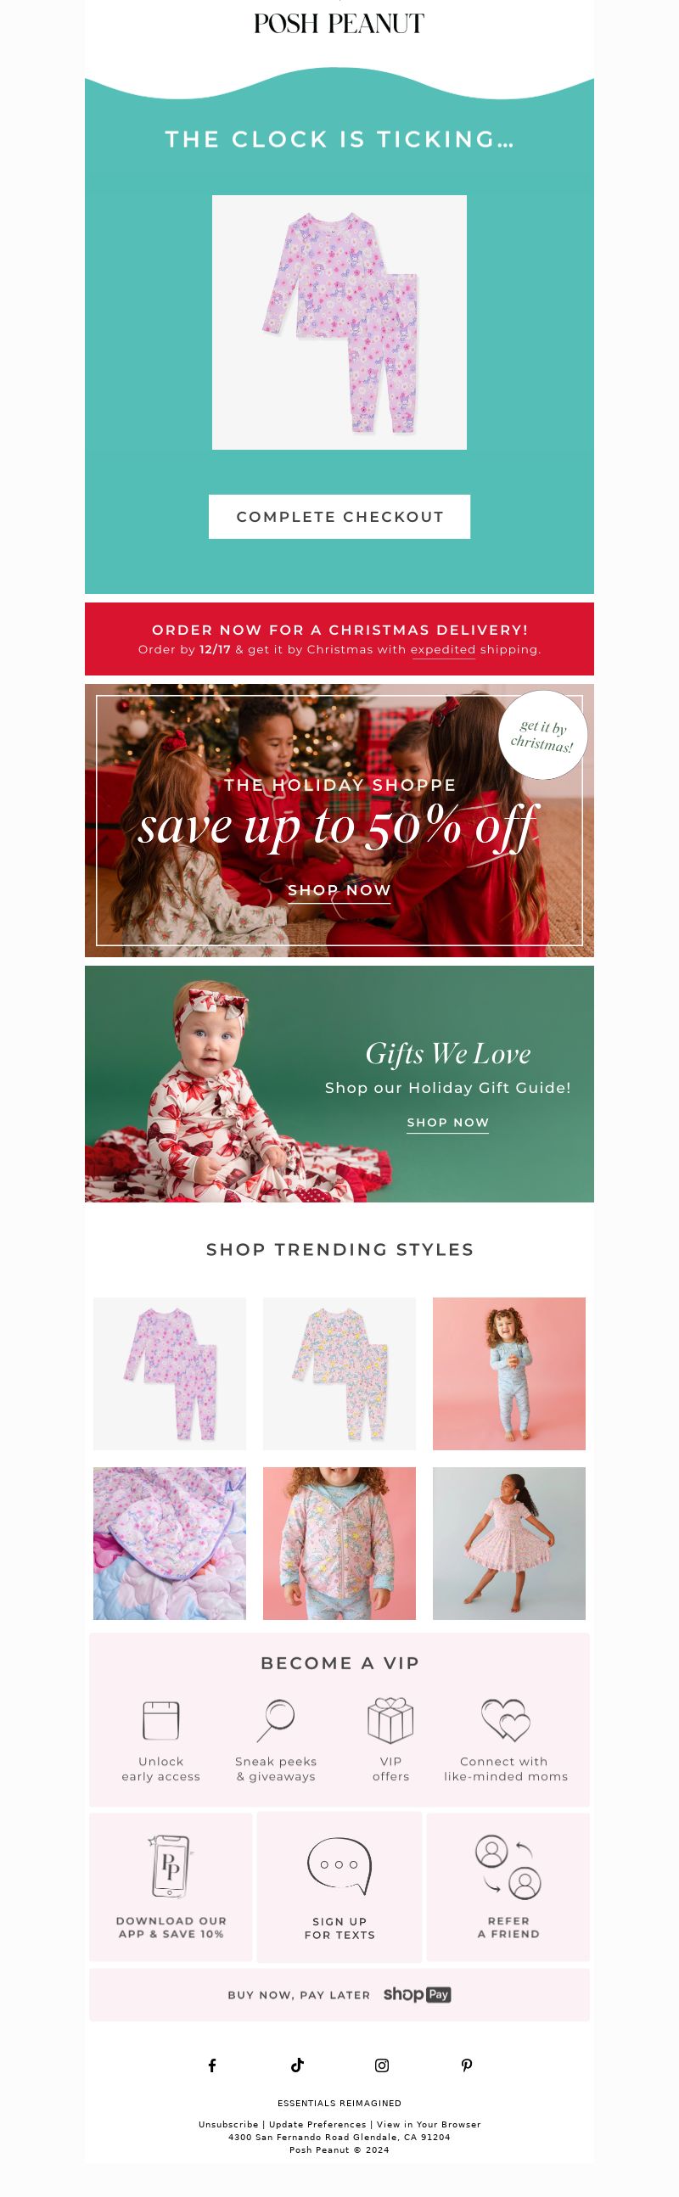Select the Sneak peeks magnifying glass icon
This screenshot has width=679, height=2197.
[x=276, y=1721]
